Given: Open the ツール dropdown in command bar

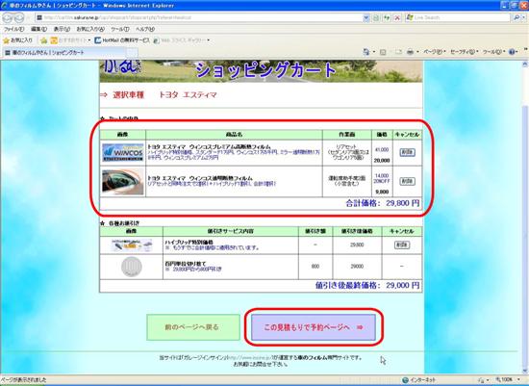Looking at the screenshot, I should pyautogui.click(x=494, y=52).
